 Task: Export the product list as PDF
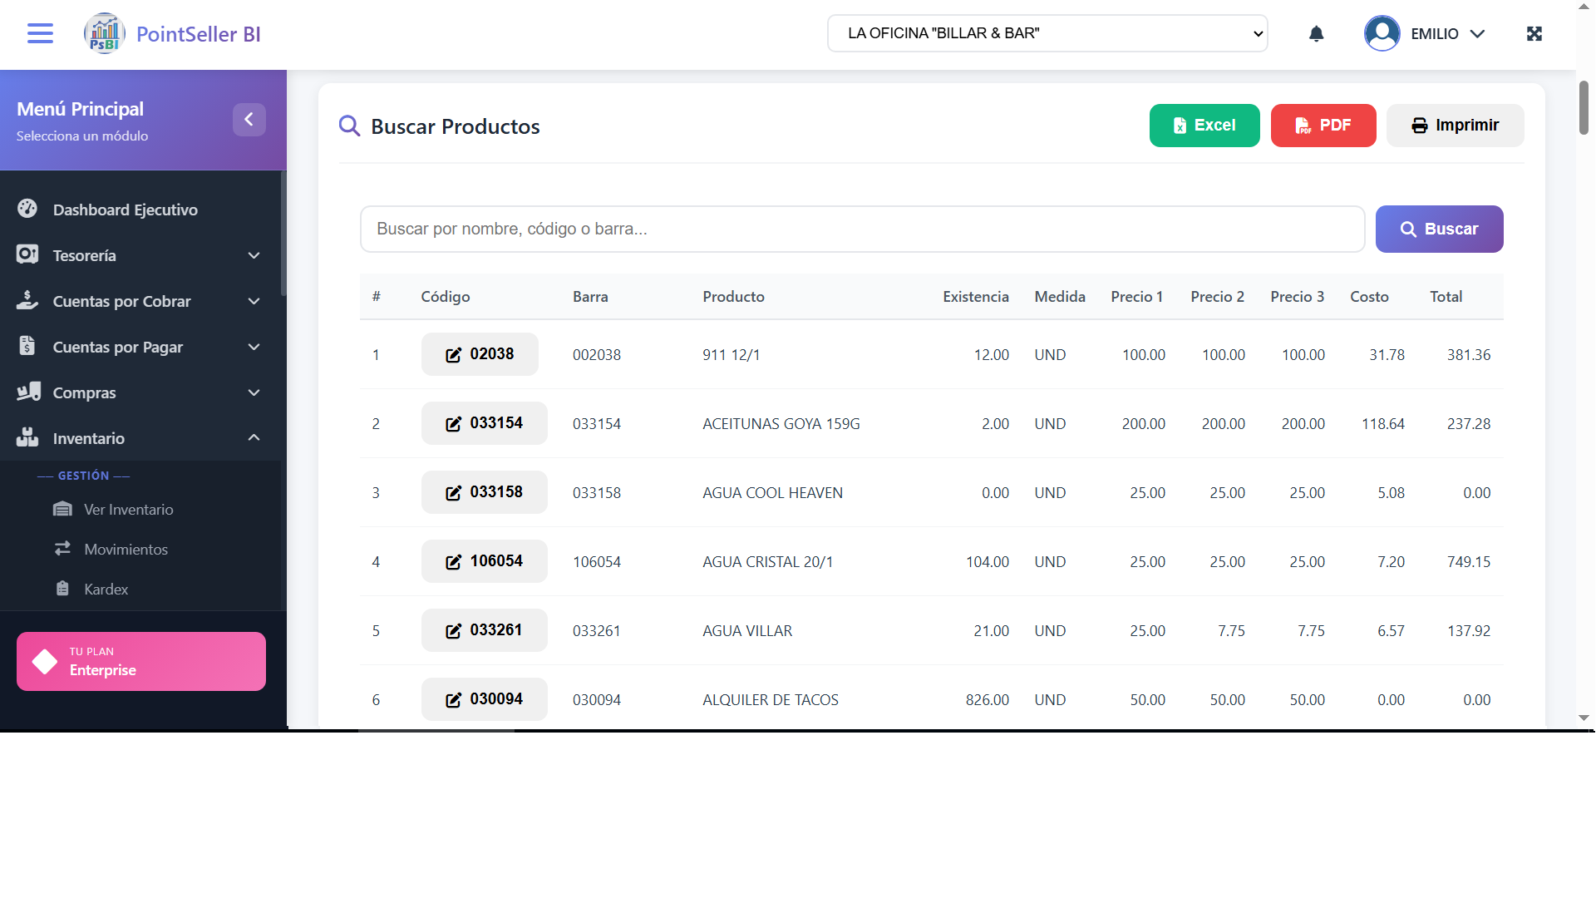tap(1323, 126)
